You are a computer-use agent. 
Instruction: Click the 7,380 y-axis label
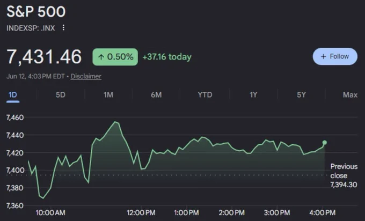(x=15, y=188)
